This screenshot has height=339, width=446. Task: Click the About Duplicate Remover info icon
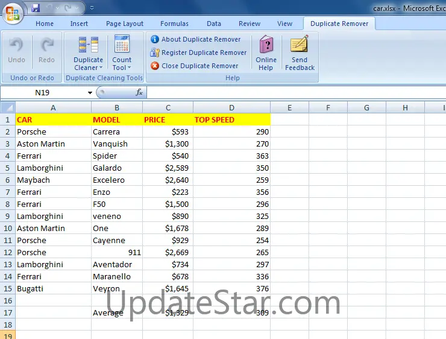click(x=155, y=39)
